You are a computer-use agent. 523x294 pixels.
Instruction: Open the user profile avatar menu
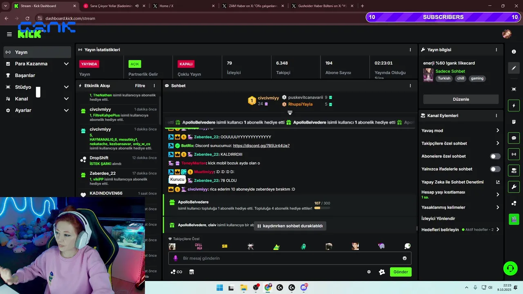507,34
